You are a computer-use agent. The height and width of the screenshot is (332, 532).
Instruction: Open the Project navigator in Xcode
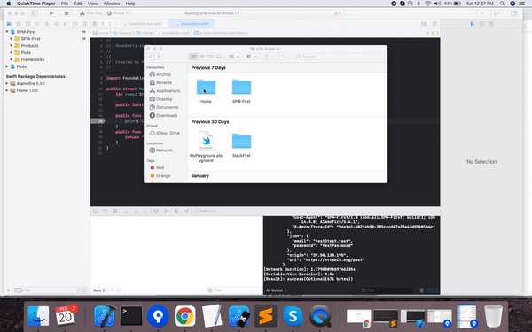(9, 24)
